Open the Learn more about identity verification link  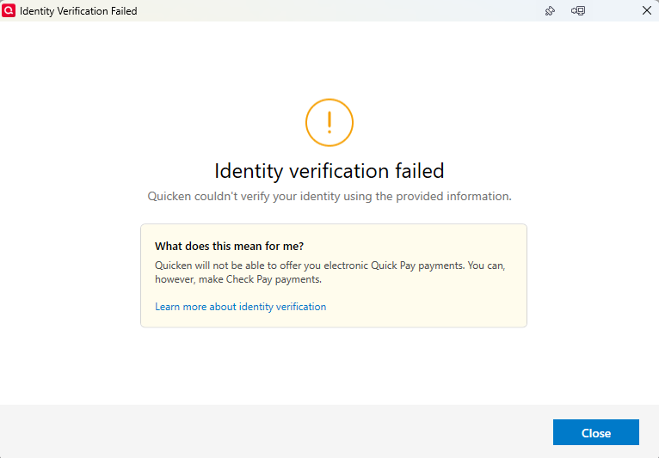[x=240, y=307]
